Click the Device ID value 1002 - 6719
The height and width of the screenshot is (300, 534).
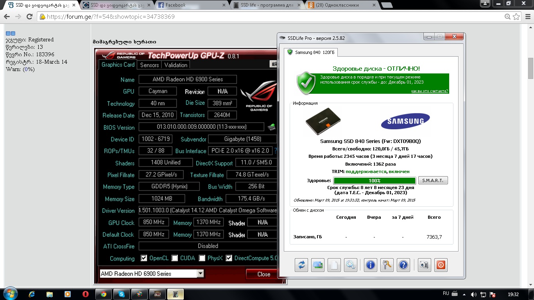[156, 139]
